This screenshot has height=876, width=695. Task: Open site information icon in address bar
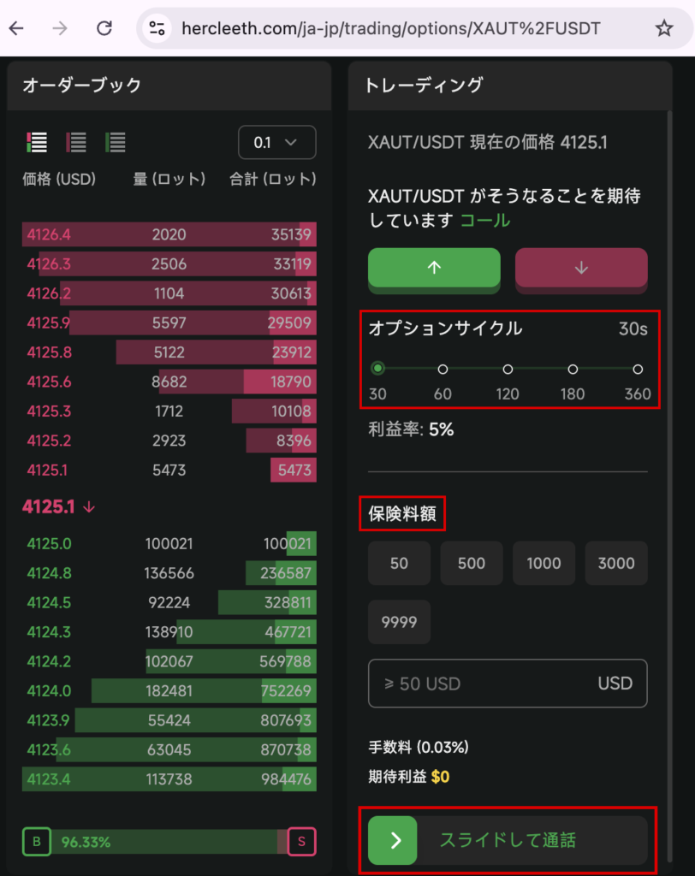(x=157, y=28)
